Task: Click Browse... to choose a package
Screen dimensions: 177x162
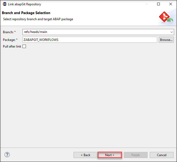Action: [x=166, y=40]
